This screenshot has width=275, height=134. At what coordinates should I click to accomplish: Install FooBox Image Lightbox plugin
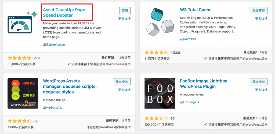pos(259,82)
